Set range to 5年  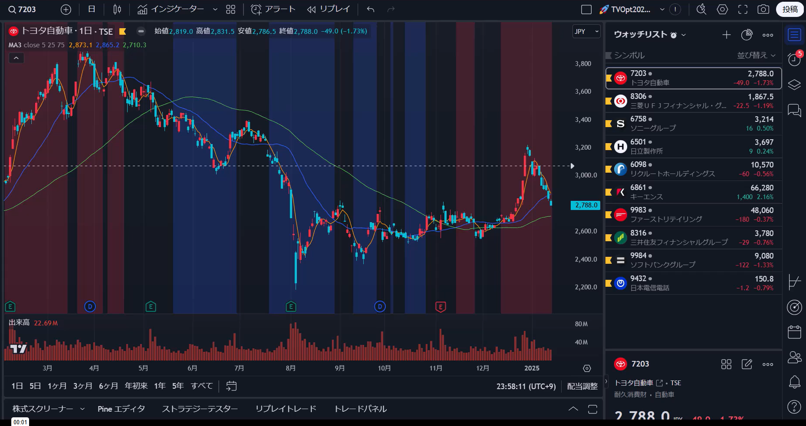click(178, 386)
